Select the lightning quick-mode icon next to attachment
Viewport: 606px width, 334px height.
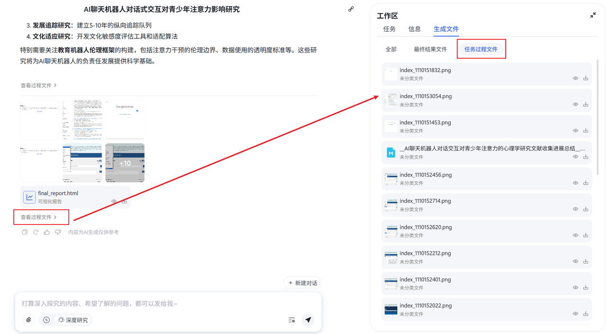pos(46,320)
